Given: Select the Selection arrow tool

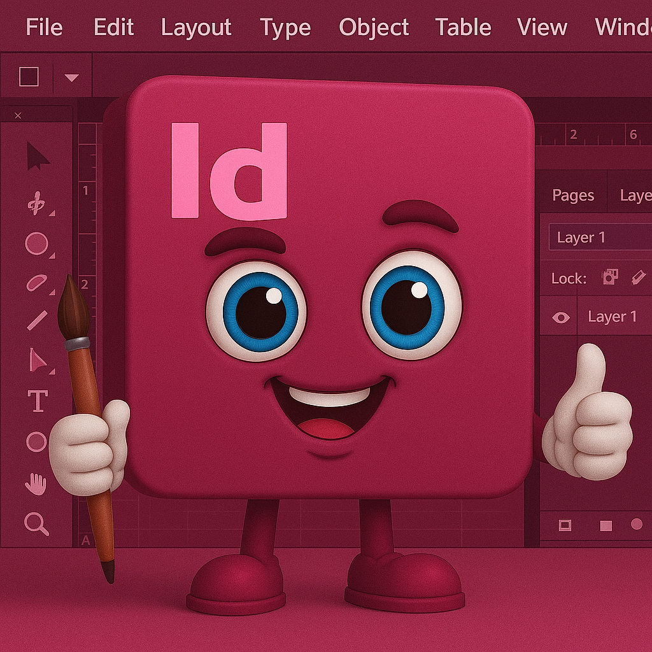Looking at the screenshot, I should pos(38,156).
